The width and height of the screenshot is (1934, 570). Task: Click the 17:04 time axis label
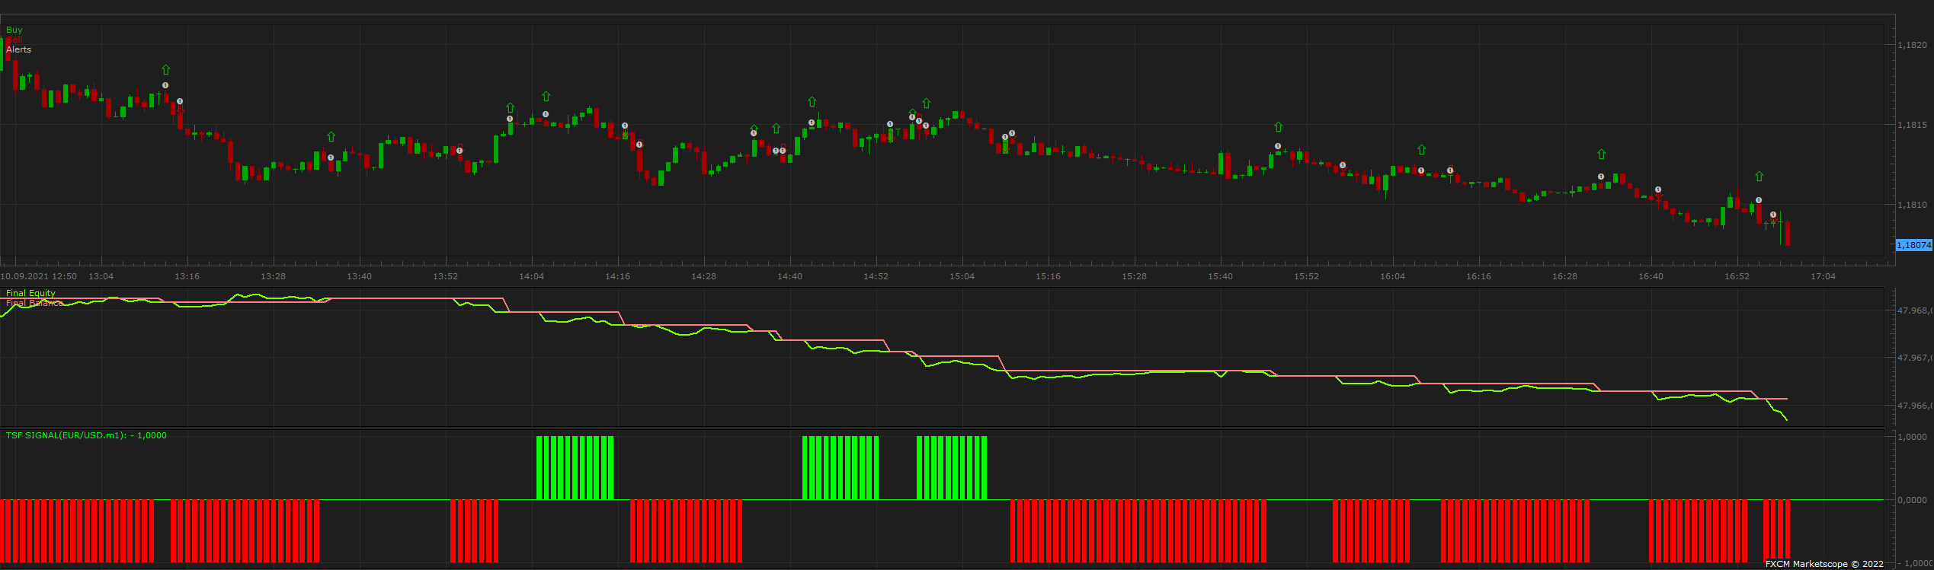(x=1824, y=276)
